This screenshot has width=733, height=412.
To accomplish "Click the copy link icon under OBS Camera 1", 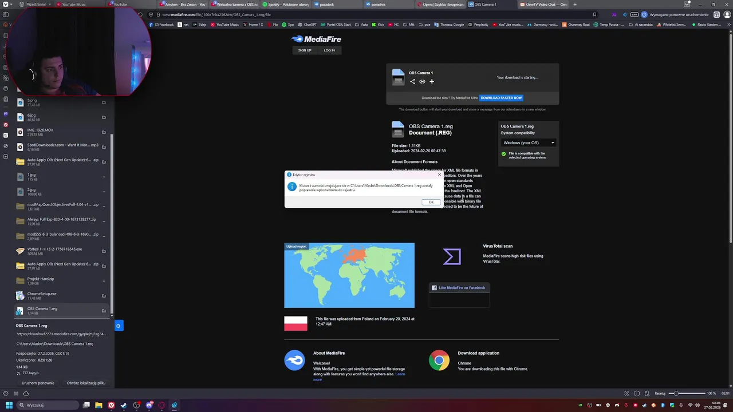I will coord(422,81).
